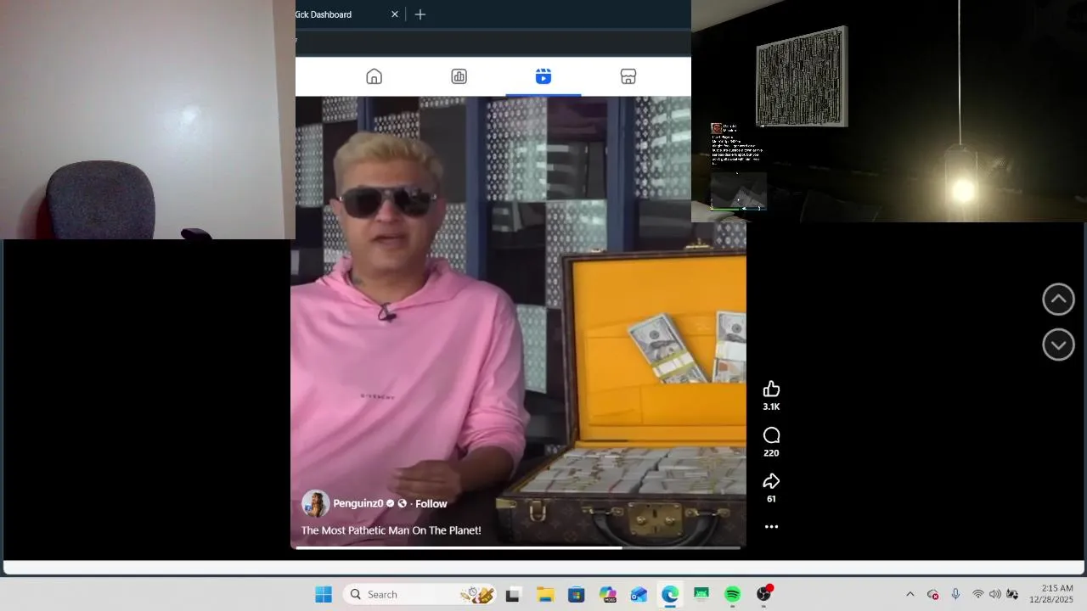The image size is (1087, 611).
Task: Open the volume control in tray
Action: 995,595
